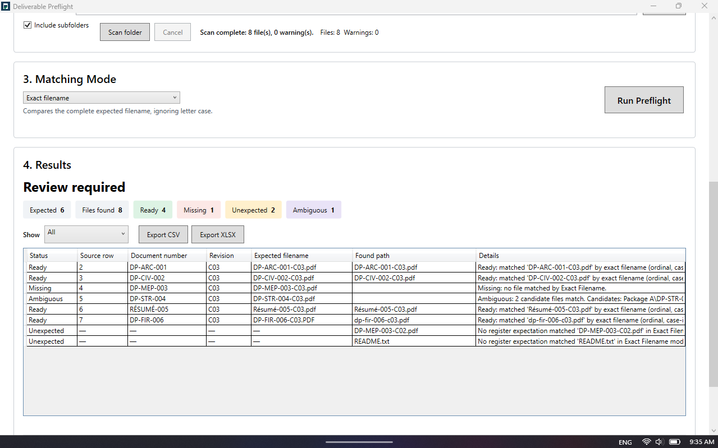The image size is (718, 448).
Task: Click expected filename DP-MEP-003-C03.pdf
Action: (x=301, y=288)
